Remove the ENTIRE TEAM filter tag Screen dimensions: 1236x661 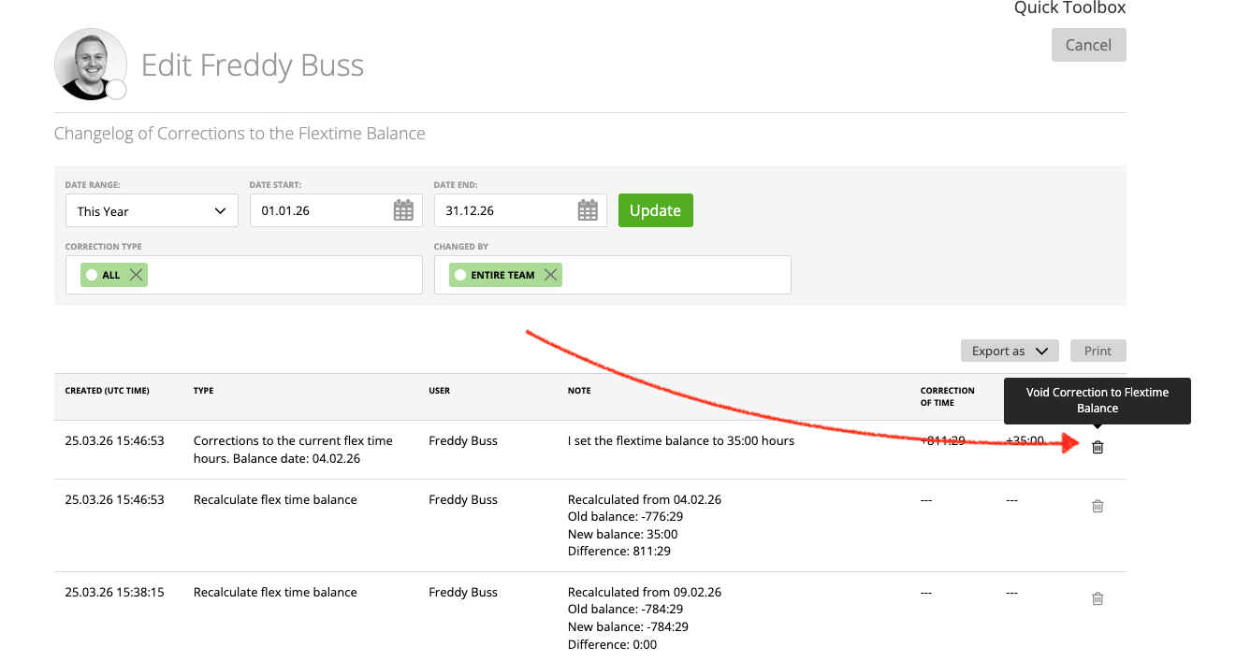(550, 275)
